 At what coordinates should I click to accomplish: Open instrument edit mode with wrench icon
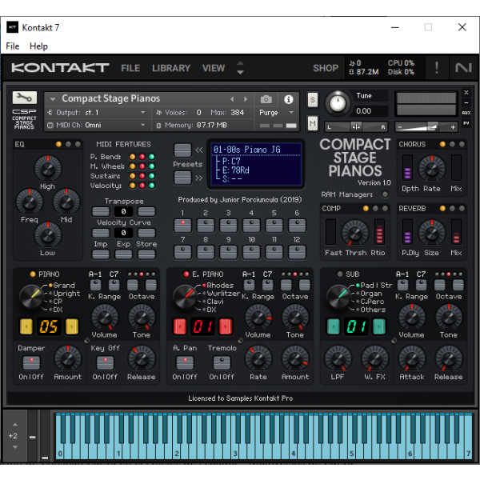25,98
